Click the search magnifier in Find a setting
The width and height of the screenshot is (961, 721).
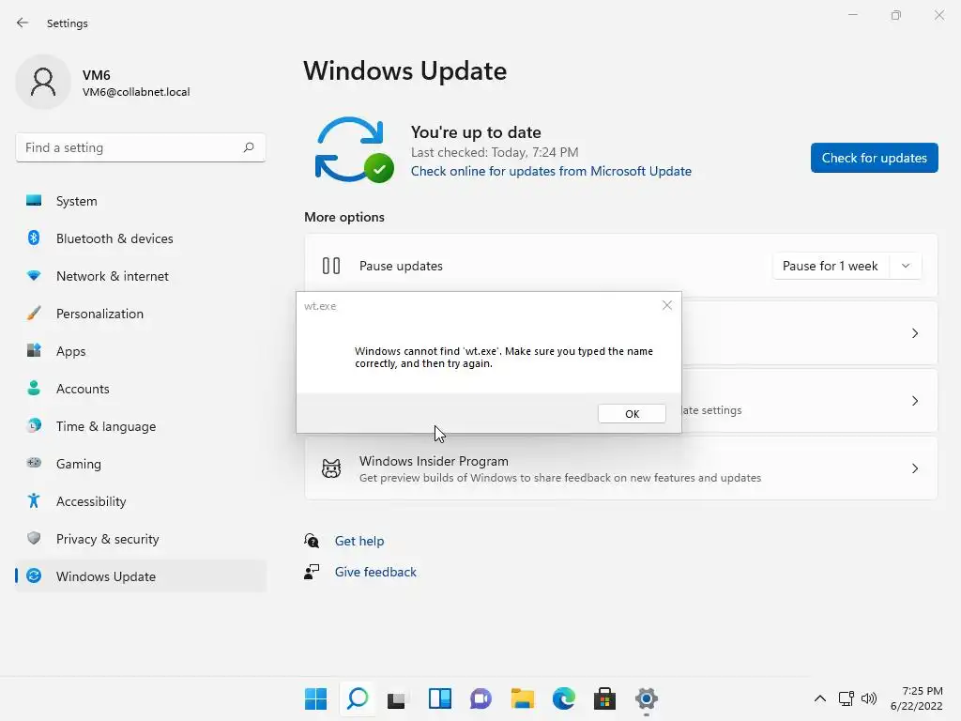[248, 147]
